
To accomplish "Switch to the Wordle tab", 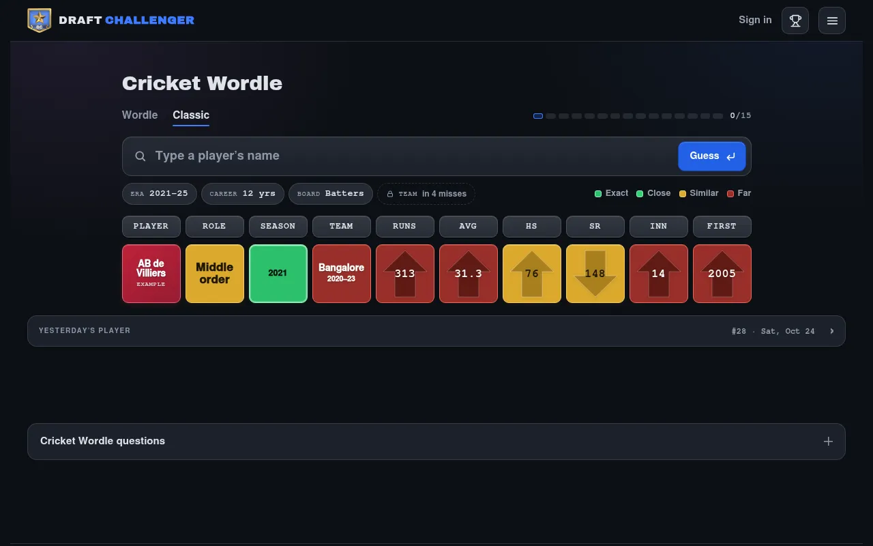I will coord(140,115).
